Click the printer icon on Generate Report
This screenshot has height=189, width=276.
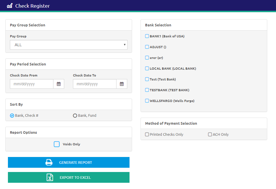click(x=49, y=162)
